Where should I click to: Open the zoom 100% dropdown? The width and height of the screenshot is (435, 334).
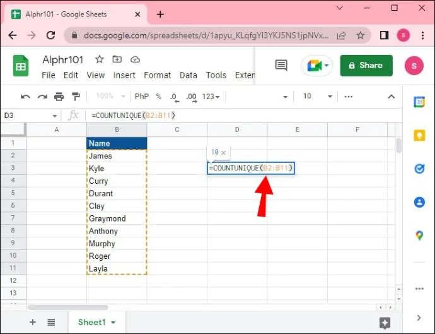(x=111, y=97)
